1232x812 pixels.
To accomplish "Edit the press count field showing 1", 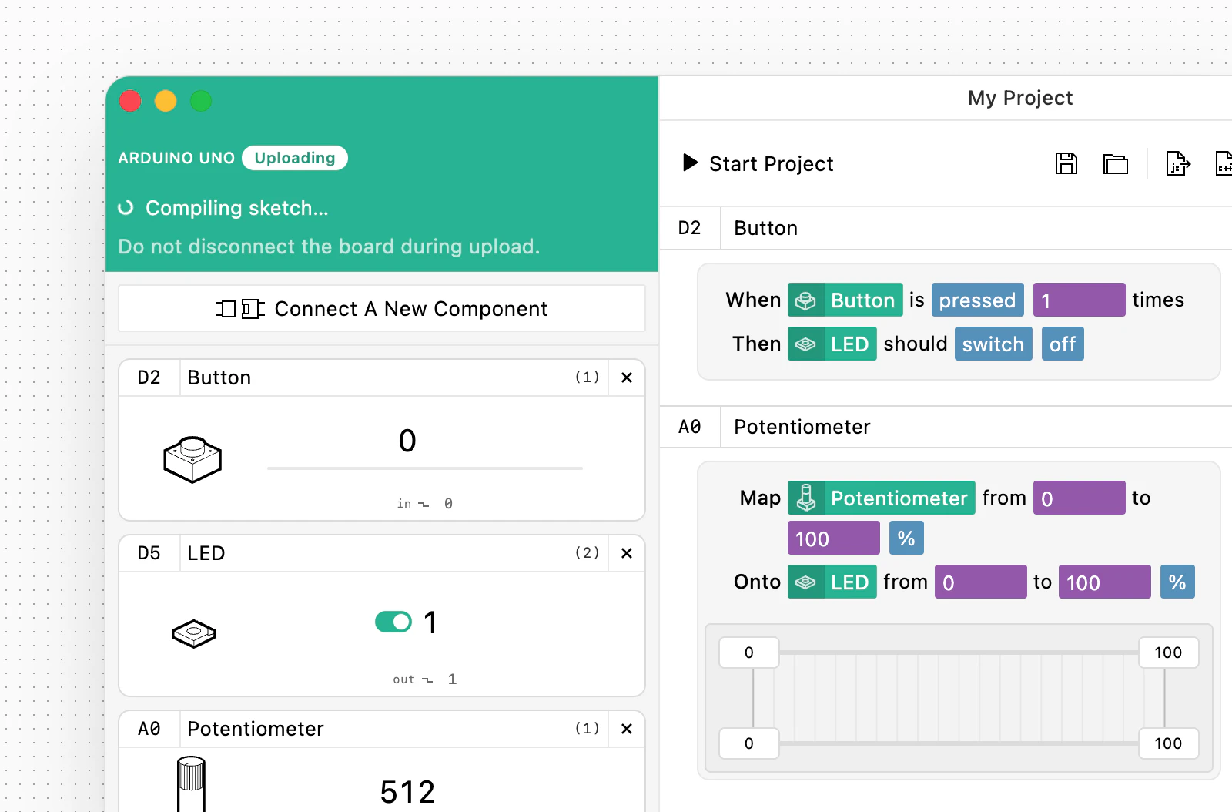I will 1080,300.
